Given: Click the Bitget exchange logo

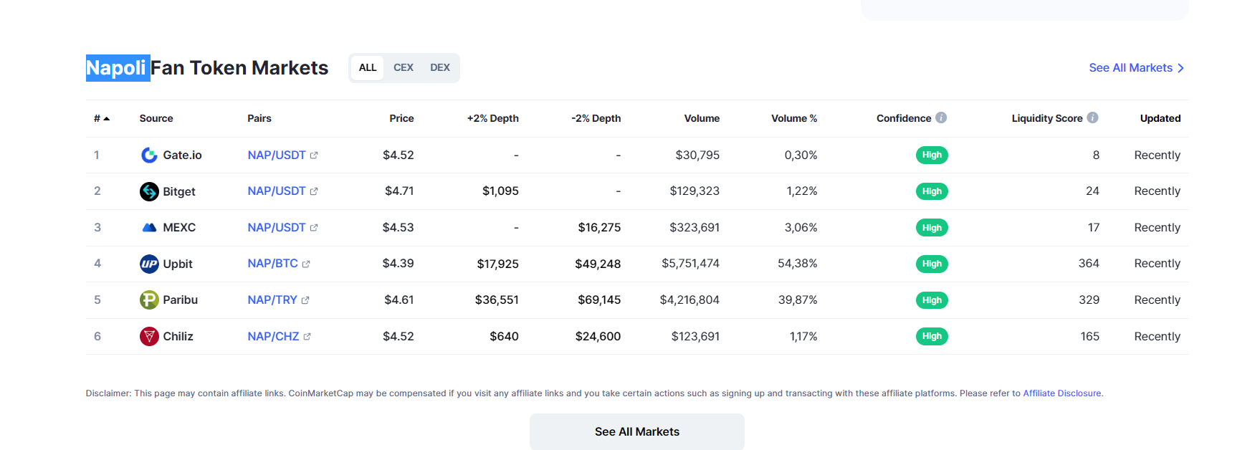Looking at the screenshot, I should [149, 191].
